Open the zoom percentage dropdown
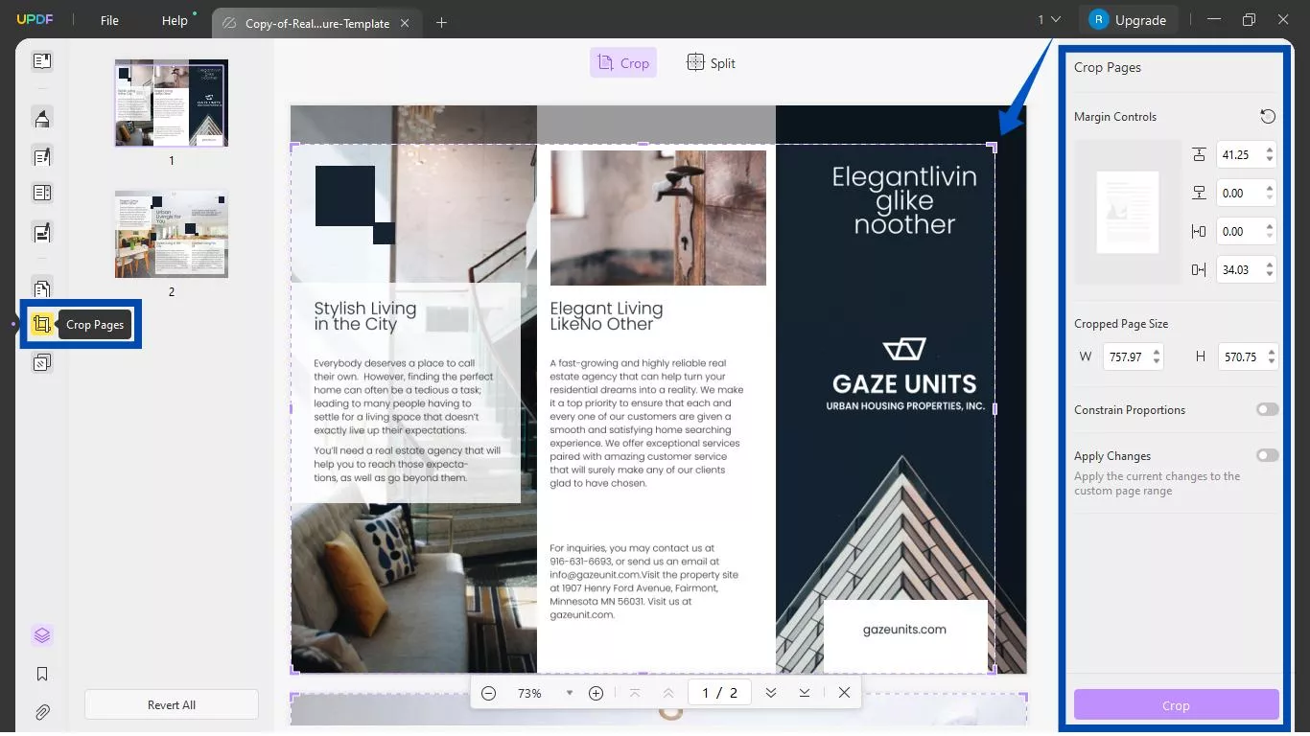Image resolution: width=1310 pixels, height=736 pixels. tap(570, 693)
